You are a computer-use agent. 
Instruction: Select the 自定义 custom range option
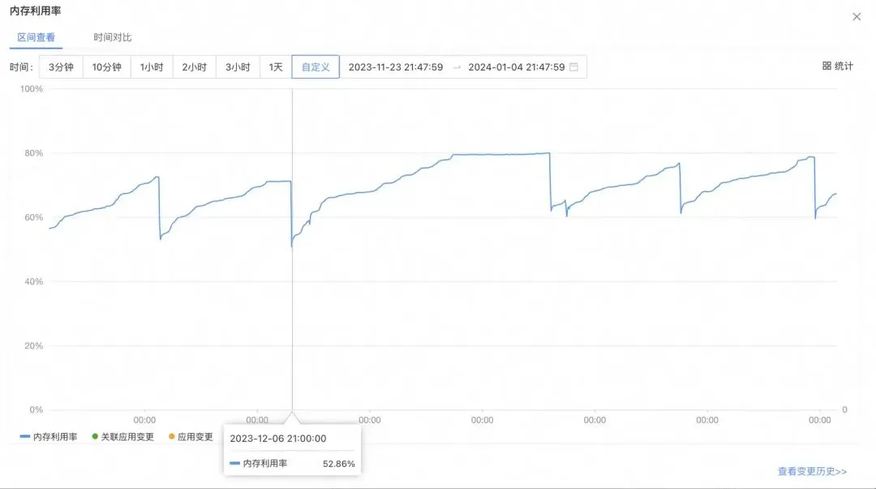316,67
